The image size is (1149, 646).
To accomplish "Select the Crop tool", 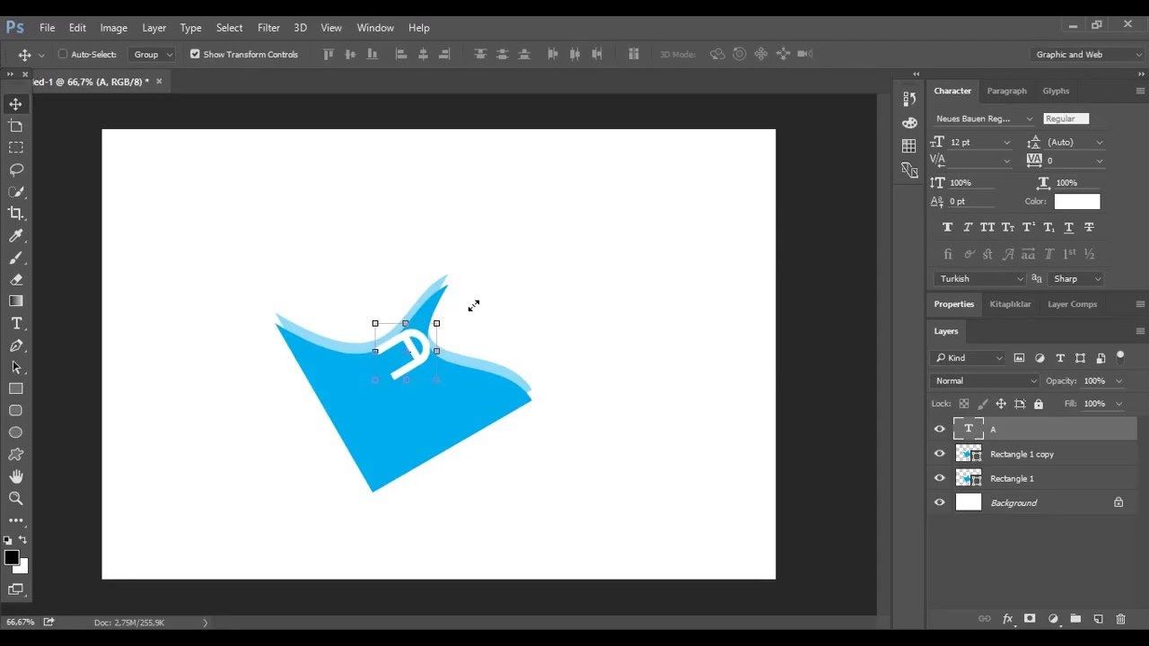I will tap(16, 214).
